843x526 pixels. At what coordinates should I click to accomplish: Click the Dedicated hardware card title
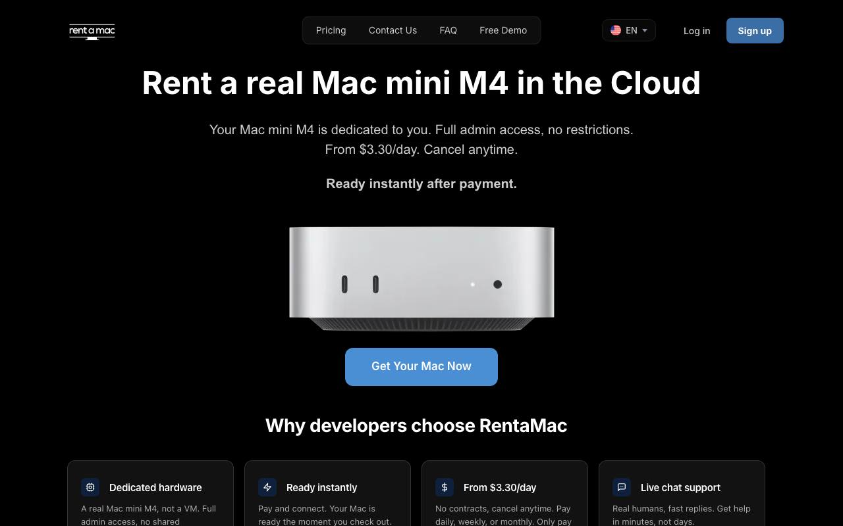[x=155, y=488]
